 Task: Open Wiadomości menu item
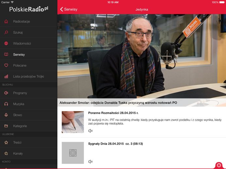click(x=29, y=43)
